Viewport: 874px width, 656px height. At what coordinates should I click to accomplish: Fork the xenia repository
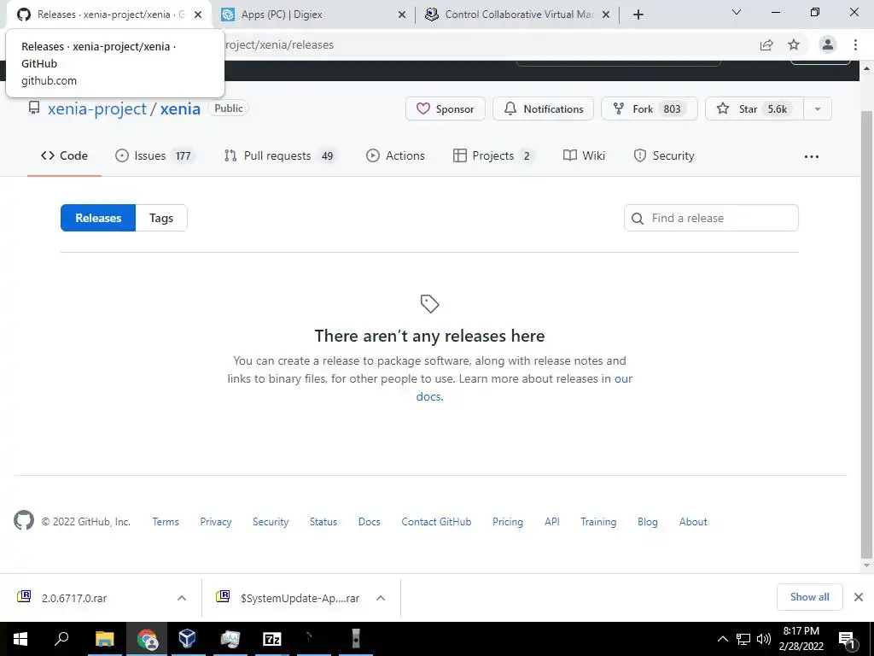click(x=650, y=108)
